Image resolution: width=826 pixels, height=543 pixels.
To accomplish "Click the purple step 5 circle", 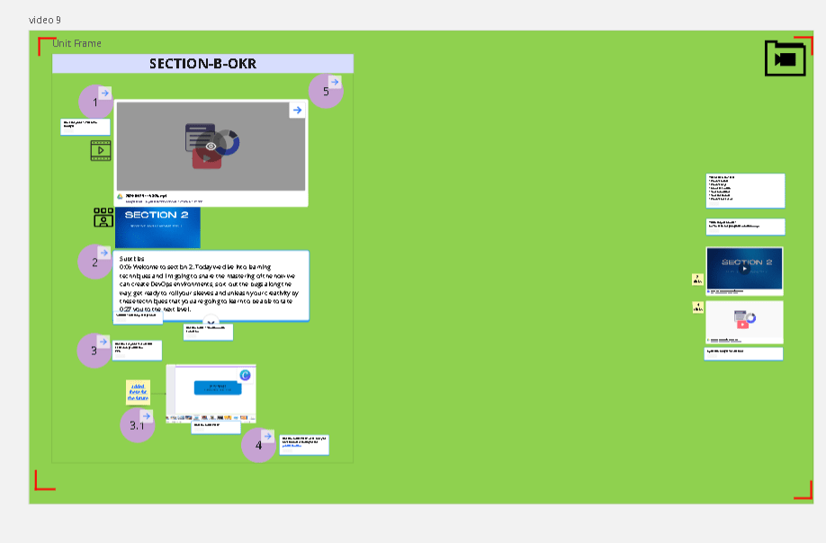I will 324,93.
